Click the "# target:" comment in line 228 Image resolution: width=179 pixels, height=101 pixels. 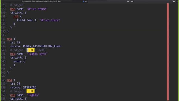pos(17,5)
